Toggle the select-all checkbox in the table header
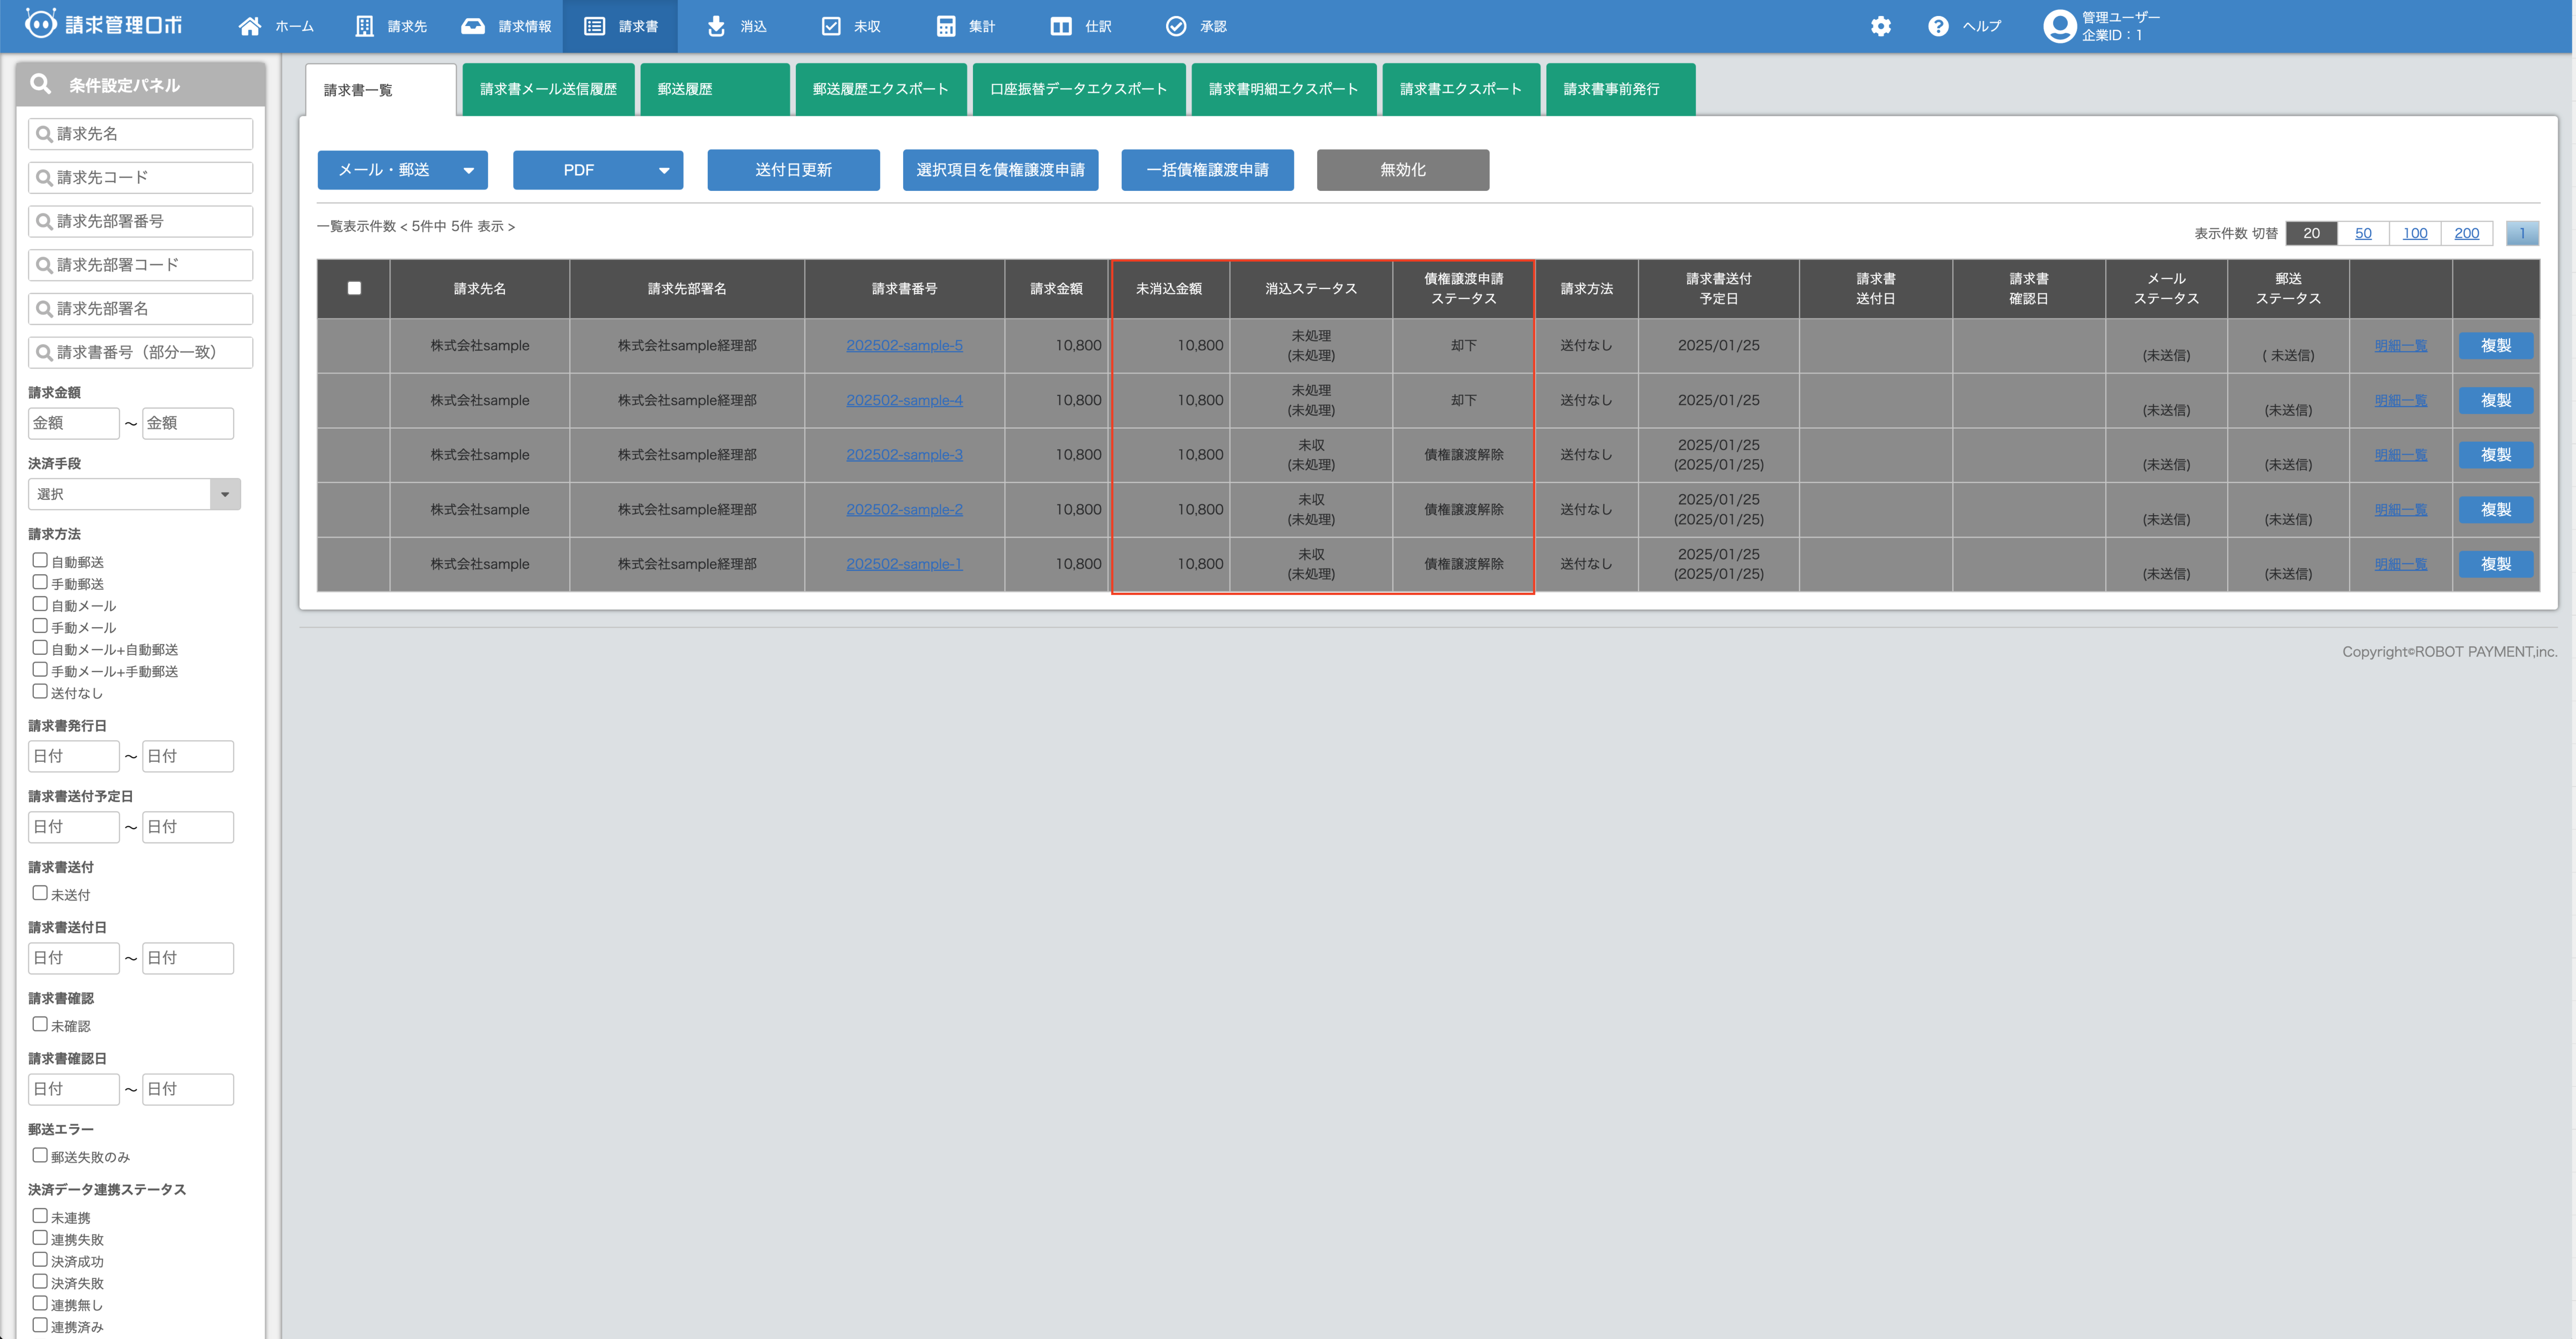2576x1339 pixels. pos(354,288)
